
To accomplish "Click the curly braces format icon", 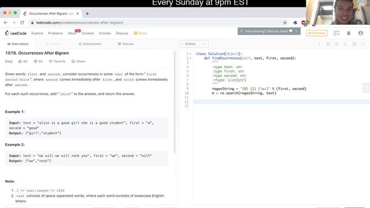I will coord(328,44).
